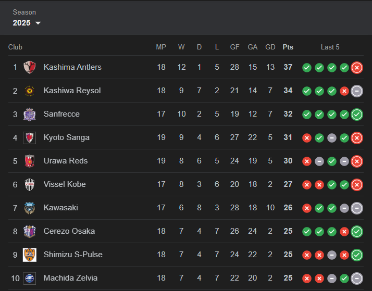Screen dimensions: 372x291
Task: Open Cerezo Osaka team name link
Action: (69, 231)
